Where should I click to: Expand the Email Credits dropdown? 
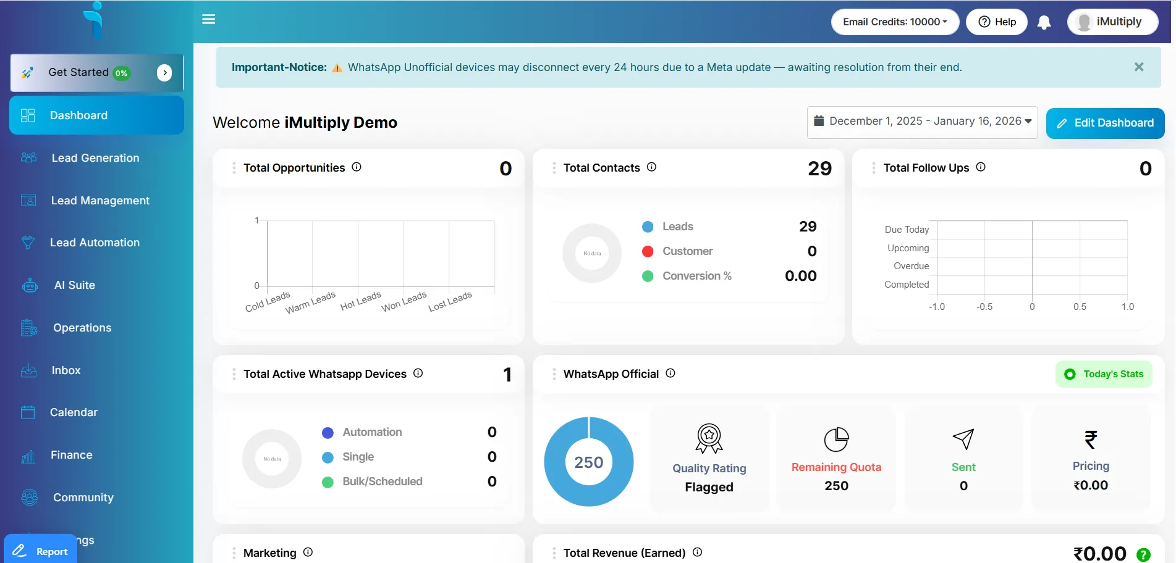click(895, 22)
